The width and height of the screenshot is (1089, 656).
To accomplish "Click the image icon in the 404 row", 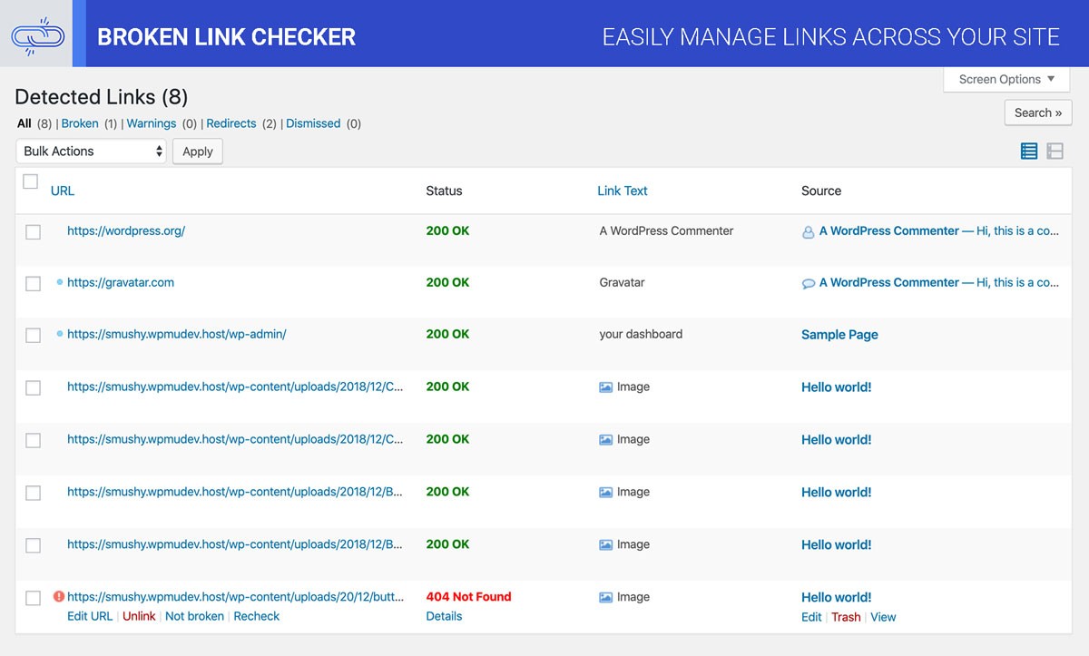I will [x=606, y=597].
